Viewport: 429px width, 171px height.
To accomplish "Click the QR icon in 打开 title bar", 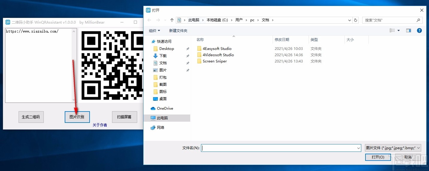I will point(148,10).
